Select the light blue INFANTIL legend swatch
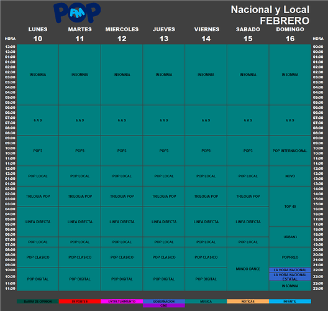Viewport: 328px width, 311px height. [290, 302]
